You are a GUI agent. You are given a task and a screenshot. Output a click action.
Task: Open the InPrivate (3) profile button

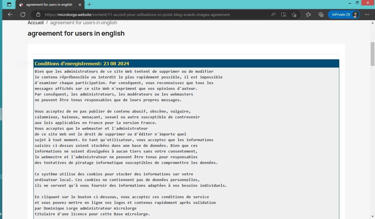(x=344, y=15)
